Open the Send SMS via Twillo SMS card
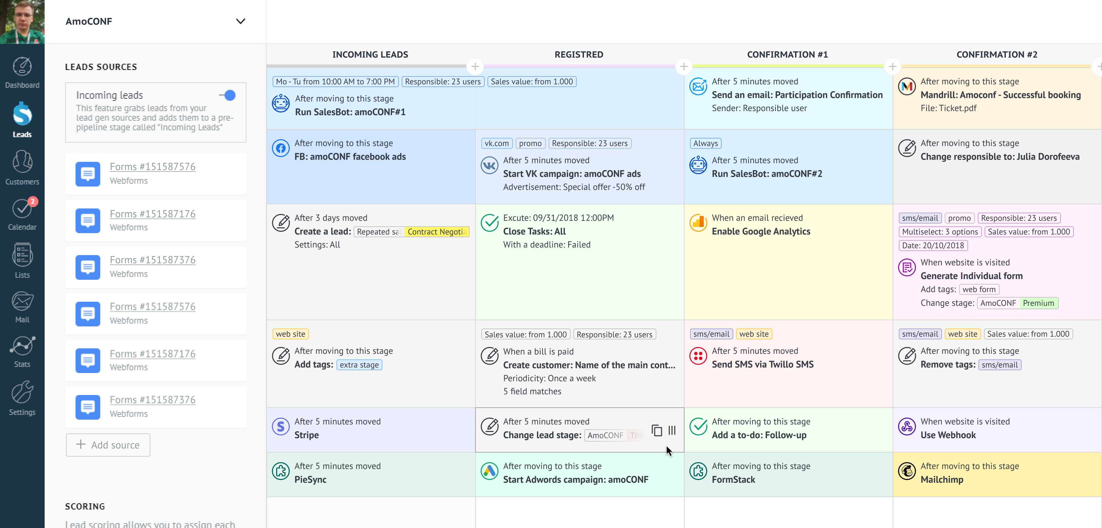The image size is (1102, 528). click(x=762, y=364)
